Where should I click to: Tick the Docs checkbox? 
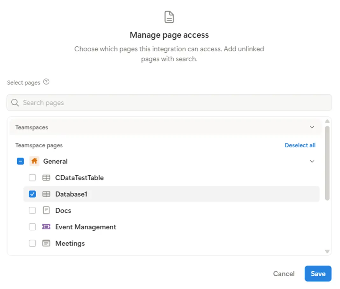tap(32, 211)
